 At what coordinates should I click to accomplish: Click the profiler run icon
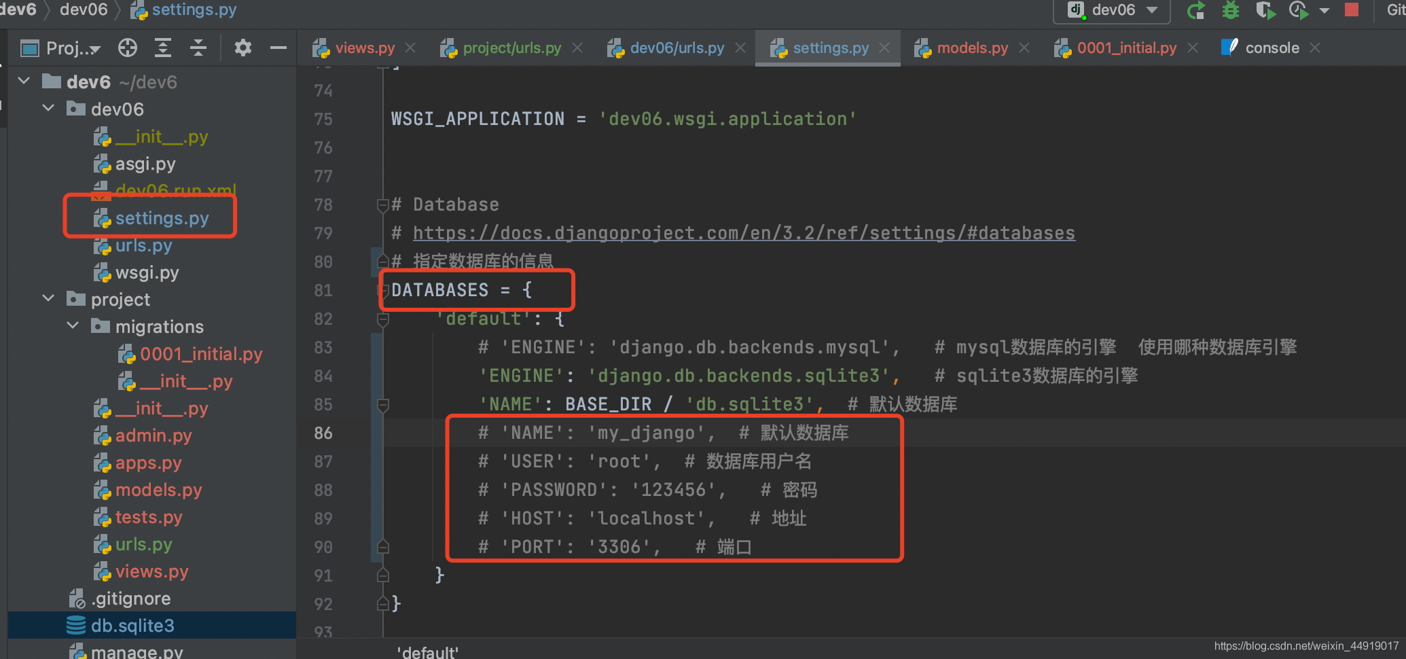pyautogui.click(x=1299, y=10)
